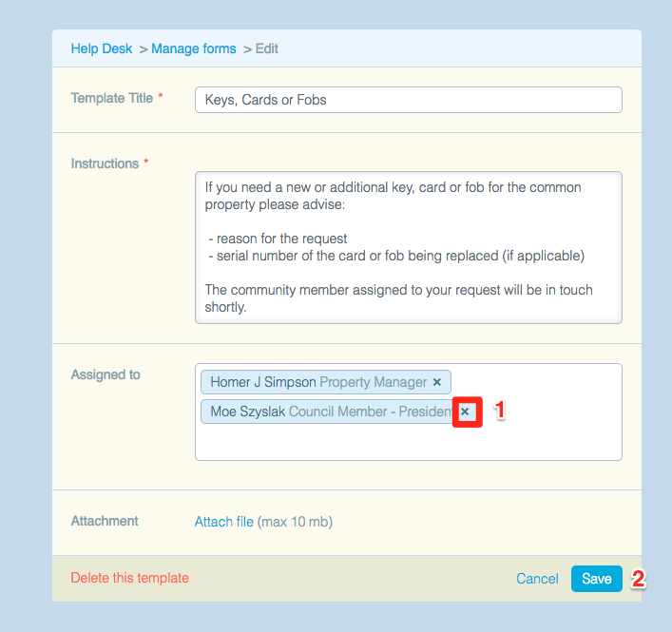
Task: Click the Assigned to label
Action: (106, 374)
